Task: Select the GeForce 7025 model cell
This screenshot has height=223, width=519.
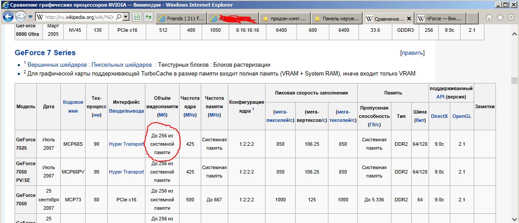Action: pos(26,144)
